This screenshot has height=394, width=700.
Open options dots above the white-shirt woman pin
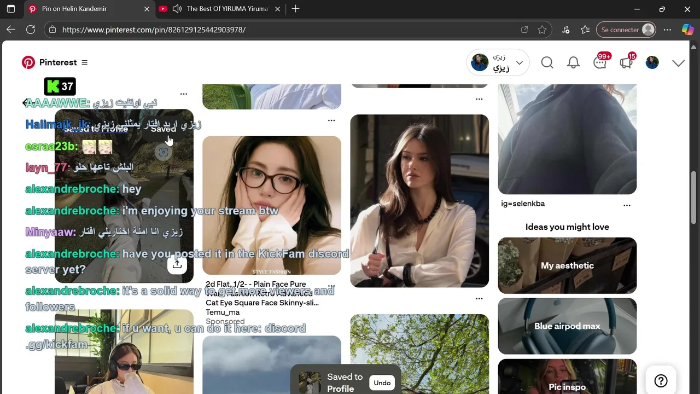(479, 99)
